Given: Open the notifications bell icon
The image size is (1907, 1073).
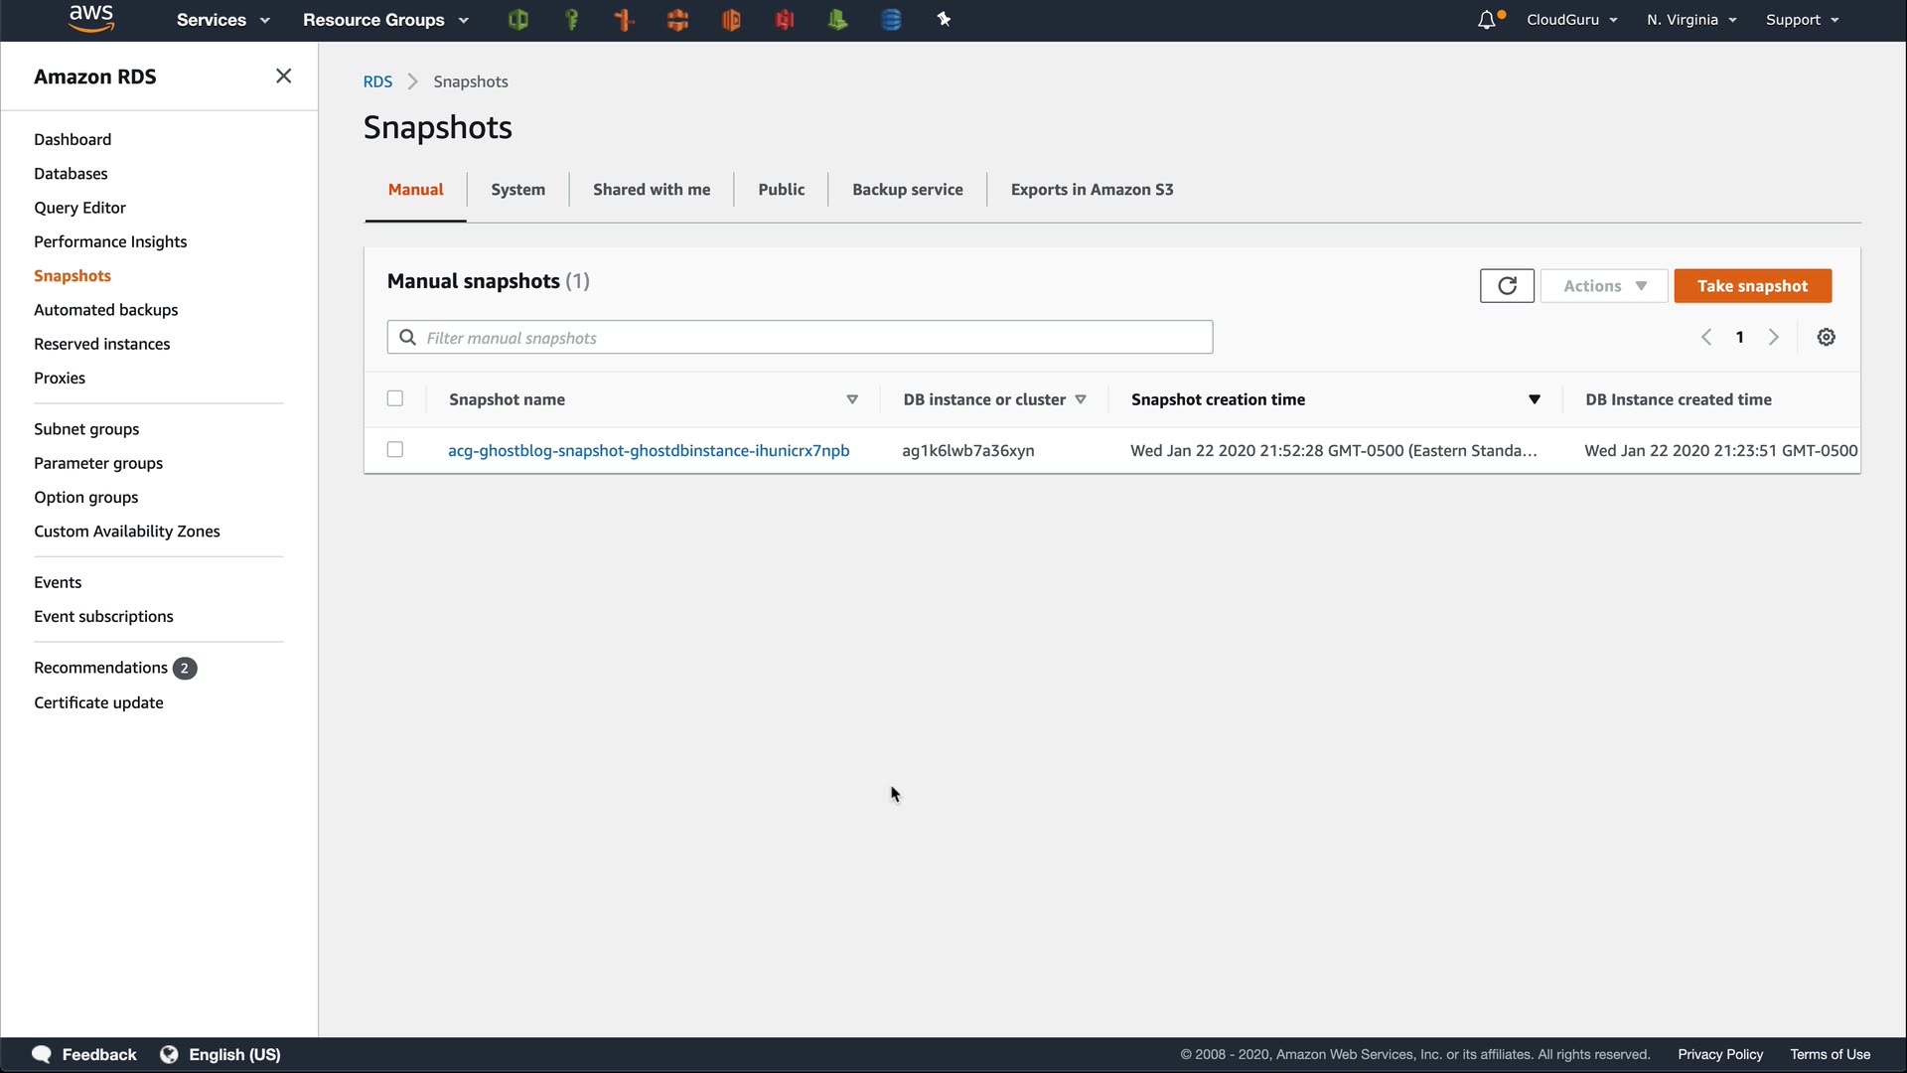Looking at the screenshot, I should 1487,20.
